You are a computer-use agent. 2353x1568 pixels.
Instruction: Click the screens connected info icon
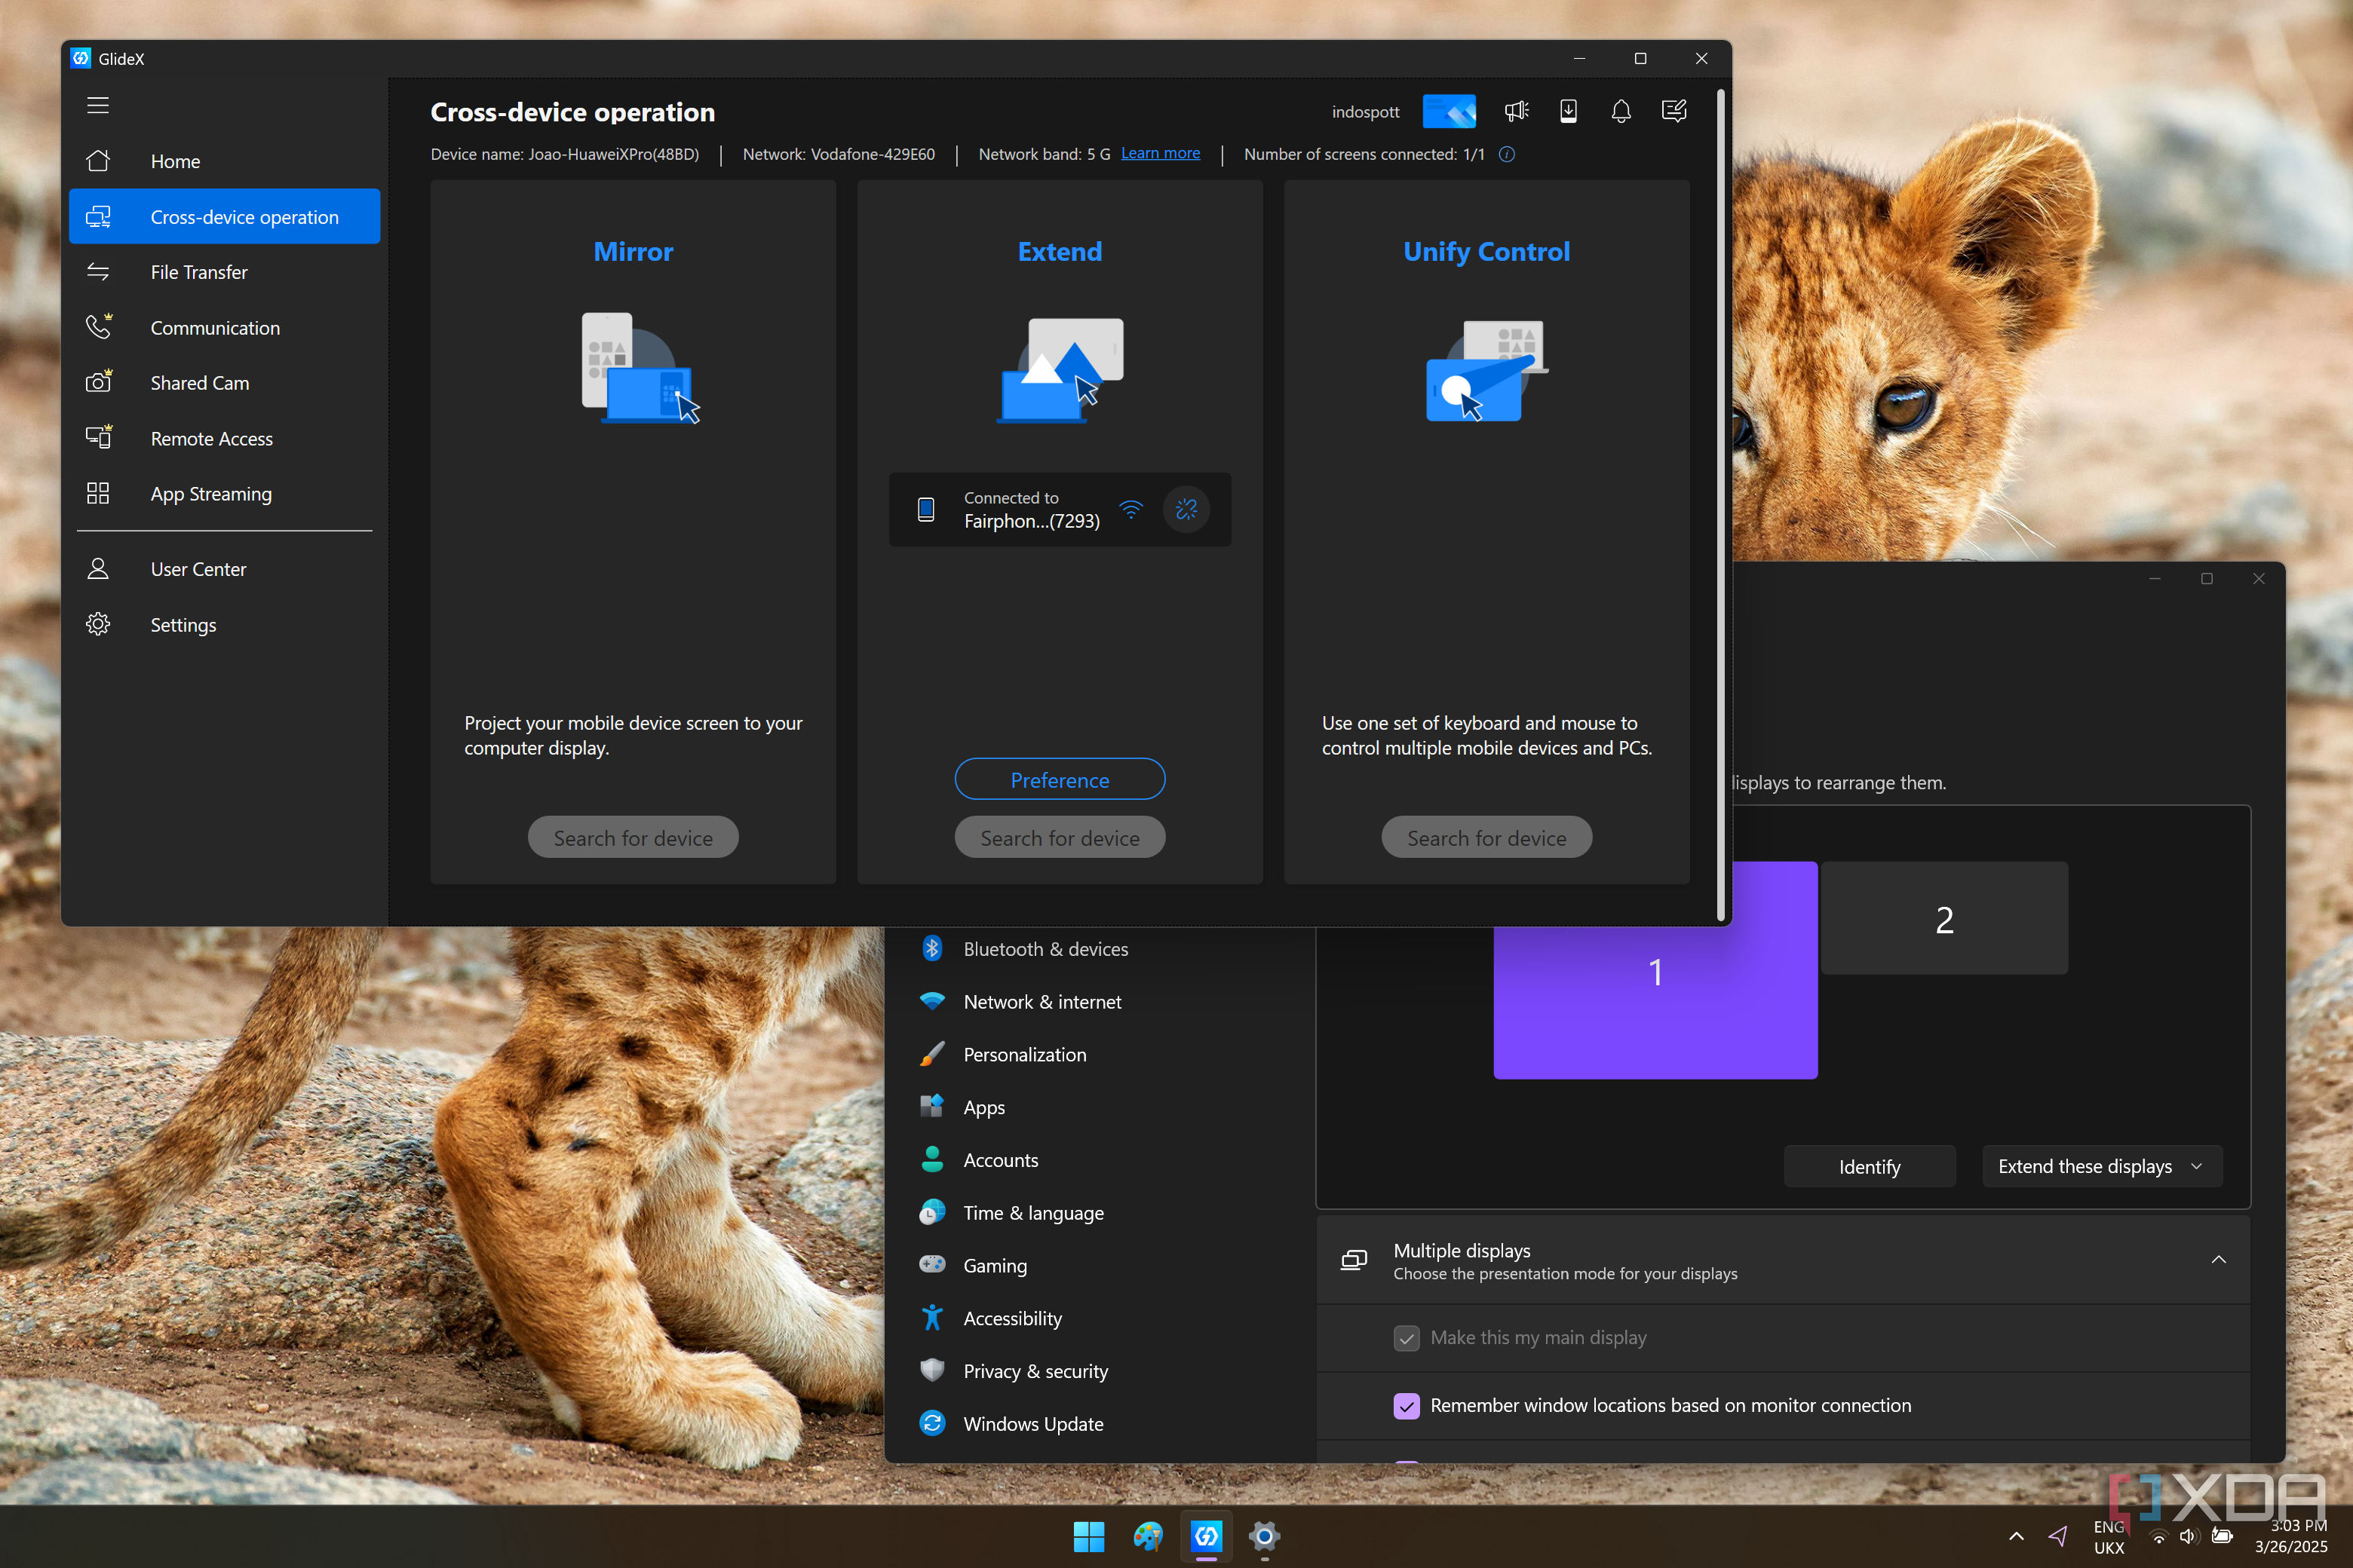tap(1507, 154)
